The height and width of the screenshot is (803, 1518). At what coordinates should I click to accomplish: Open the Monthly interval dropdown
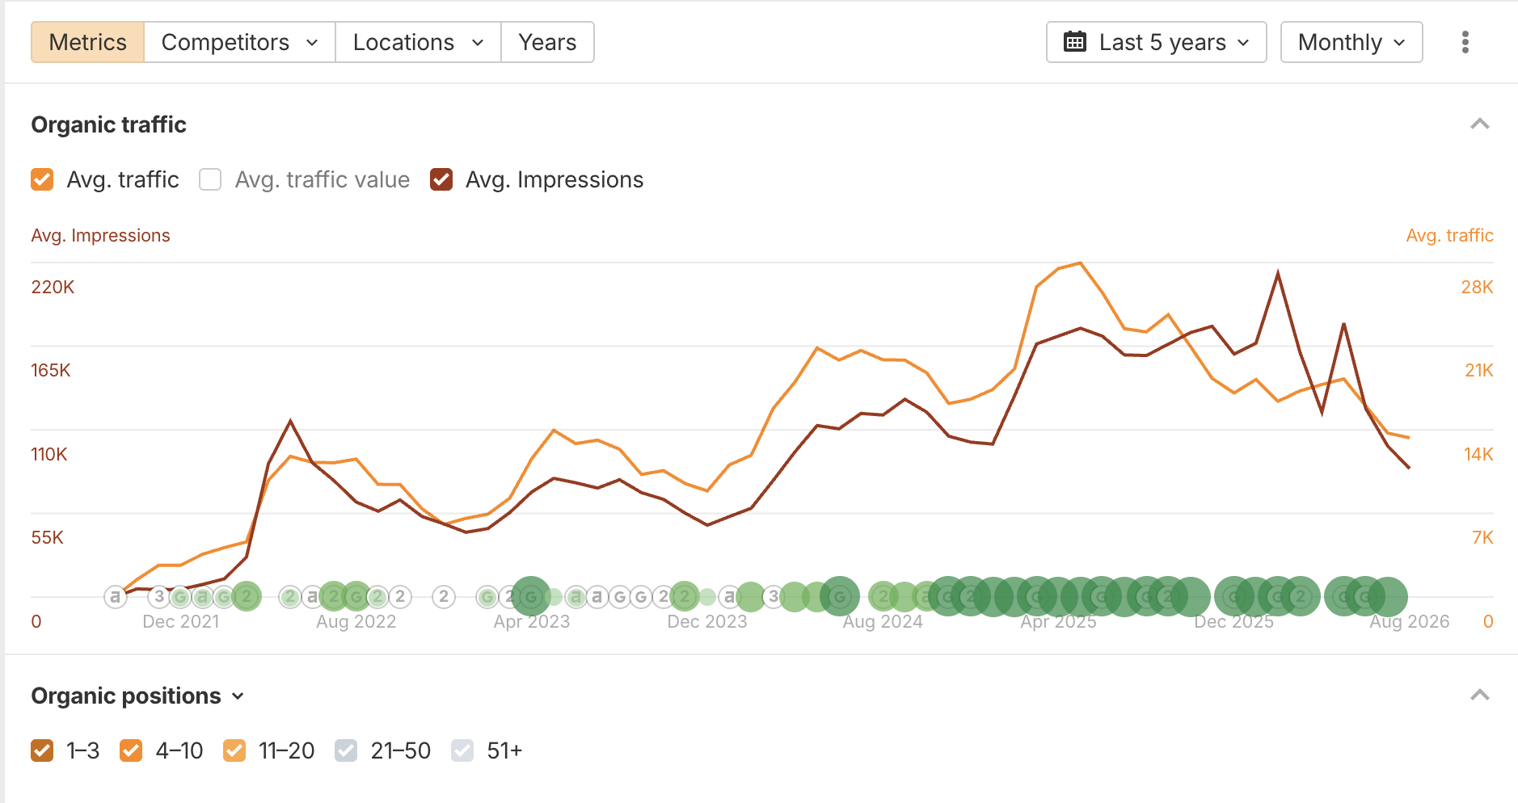coord(1351,42)
